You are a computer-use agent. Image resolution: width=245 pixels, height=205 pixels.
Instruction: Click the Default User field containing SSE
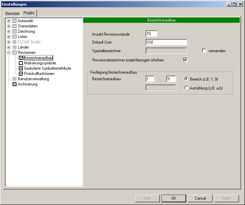point(166,42)
